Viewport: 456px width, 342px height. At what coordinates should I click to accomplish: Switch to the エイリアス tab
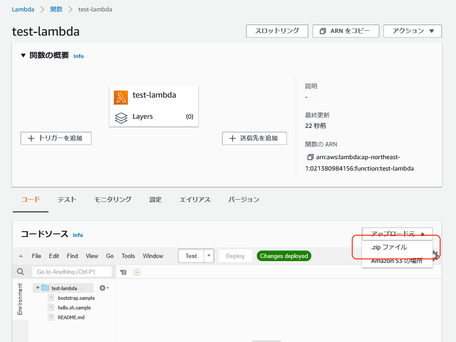[195, 200]
